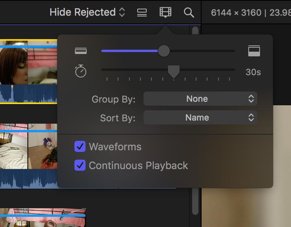Viewport: 291px width, 227px height.
Task: Click the large clip height icon
Action: coord(254,51)
